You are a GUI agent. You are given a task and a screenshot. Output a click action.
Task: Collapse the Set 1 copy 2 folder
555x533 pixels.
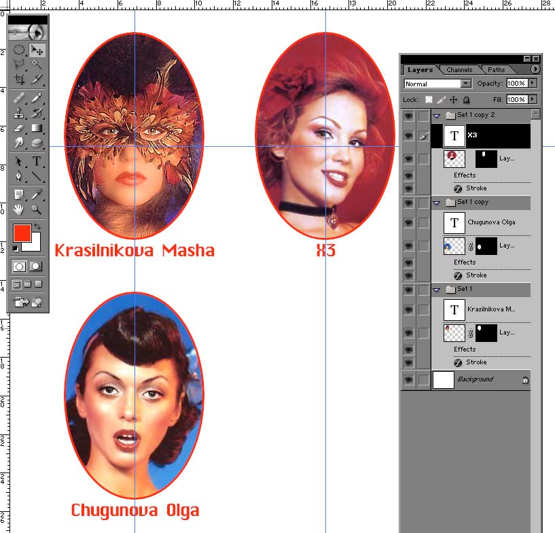(436, 116)
